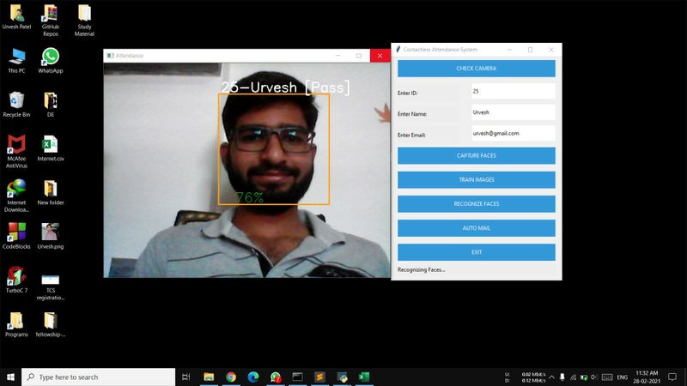The height and width of the screenshot is (386, 687).
Task: Click the EXIT button
Action: click(x=476, y=252)
